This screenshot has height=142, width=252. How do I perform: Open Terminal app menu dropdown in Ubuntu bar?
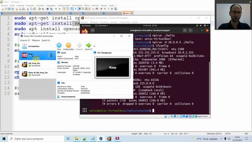[x=102, y=26]
